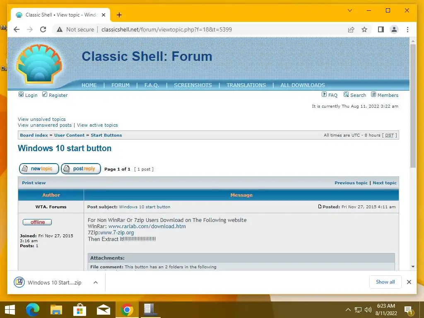This screenshot has width=424, height=318.
Task: Click View unanswered posts link
Action: [45, 125]
